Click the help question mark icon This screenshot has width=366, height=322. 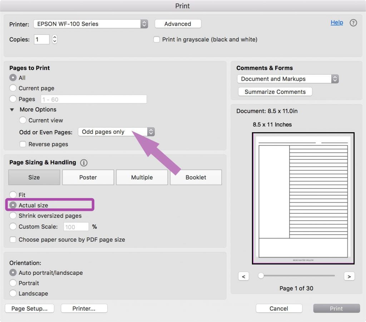(x=353, y=23)
